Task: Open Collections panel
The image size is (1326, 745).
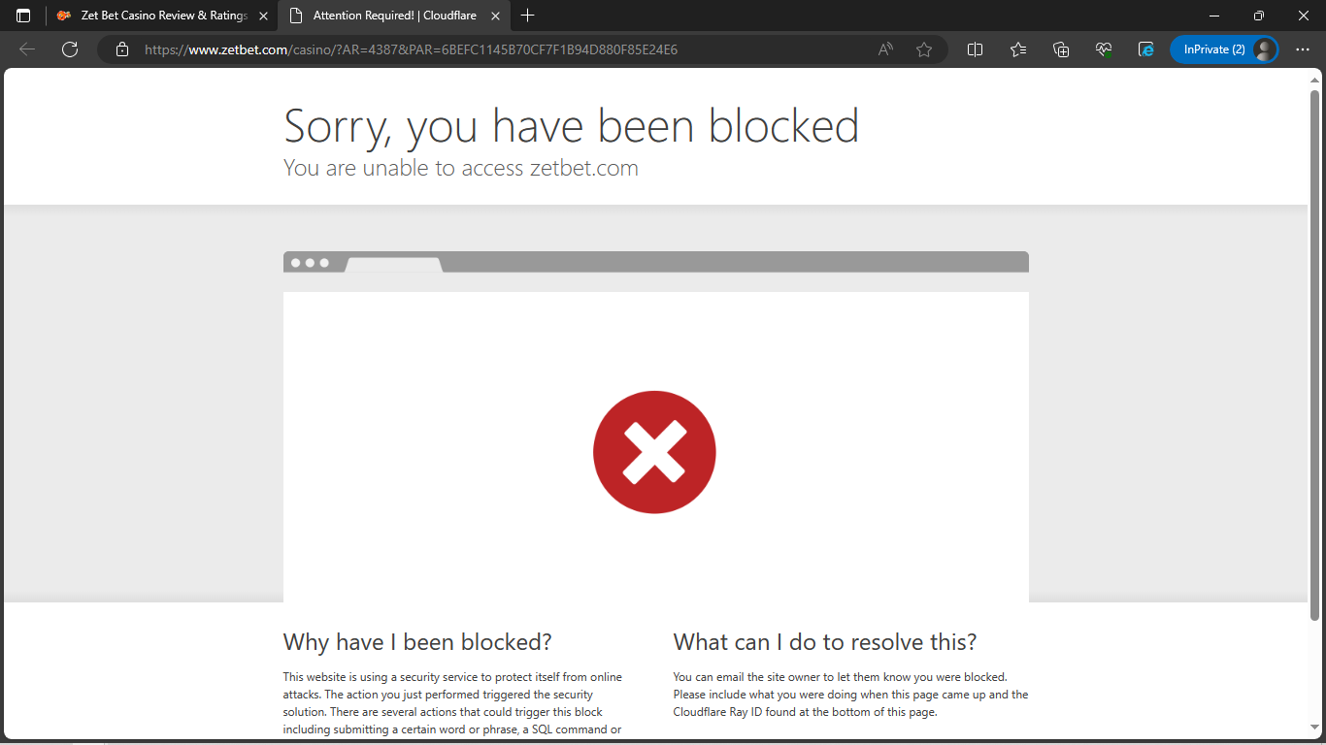Action: tap(1061, 49)
